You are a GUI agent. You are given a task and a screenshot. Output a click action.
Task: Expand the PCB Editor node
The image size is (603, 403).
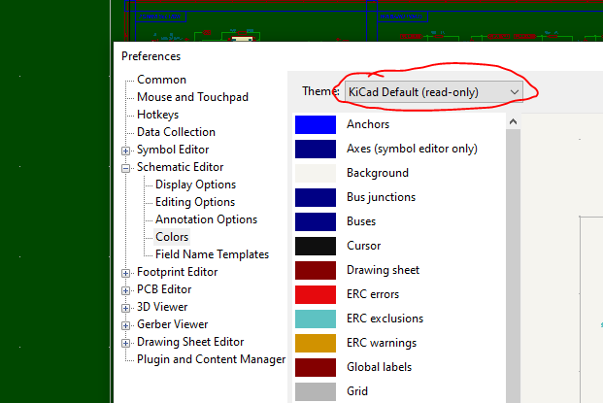[x=126, y=290]
